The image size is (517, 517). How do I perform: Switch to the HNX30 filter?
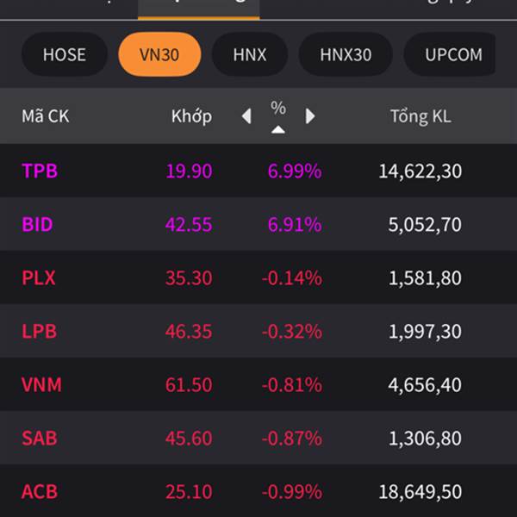pyautogui.click(x=346, y=54)
